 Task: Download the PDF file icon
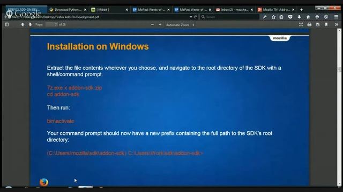click(318, 25)
